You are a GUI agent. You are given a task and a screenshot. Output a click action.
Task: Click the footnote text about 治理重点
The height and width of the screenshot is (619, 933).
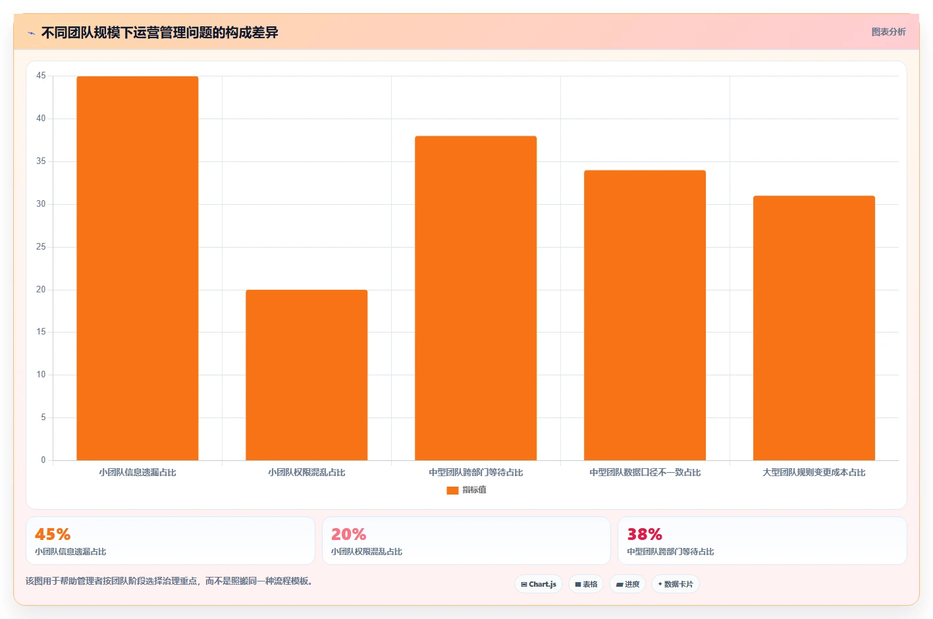(169, 581)
